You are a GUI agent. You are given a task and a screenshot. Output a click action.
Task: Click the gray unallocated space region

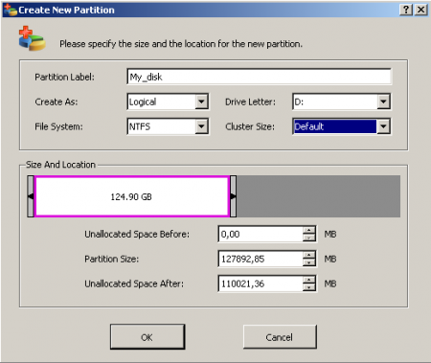318,196
